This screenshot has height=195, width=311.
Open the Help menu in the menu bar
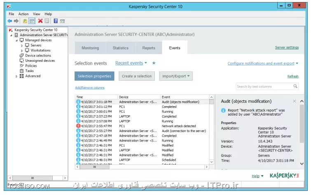(x=48, y=14)
